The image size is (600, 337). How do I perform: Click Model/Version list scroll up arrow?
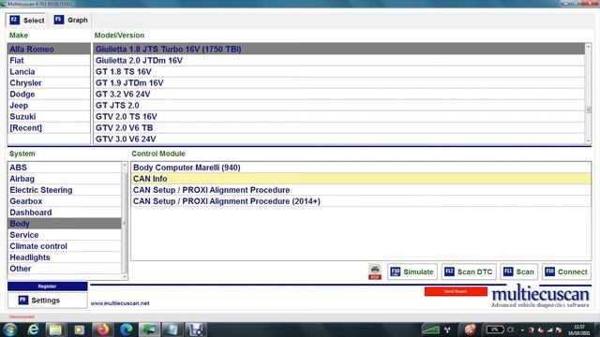point(588,47)
